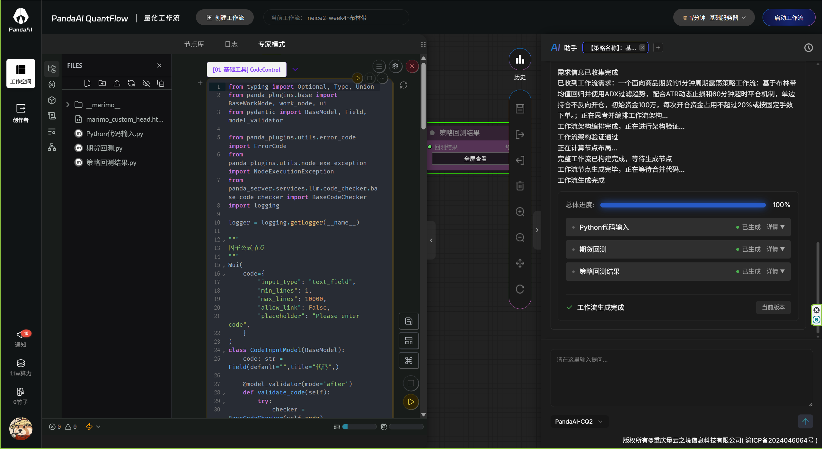This screenshot has width=822, height=449.
Task: Show the file tree panel icon
Action: click(52, 69)
